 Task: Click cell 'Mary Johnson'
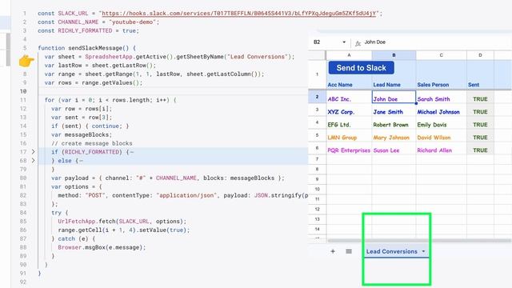click(394, 135)
